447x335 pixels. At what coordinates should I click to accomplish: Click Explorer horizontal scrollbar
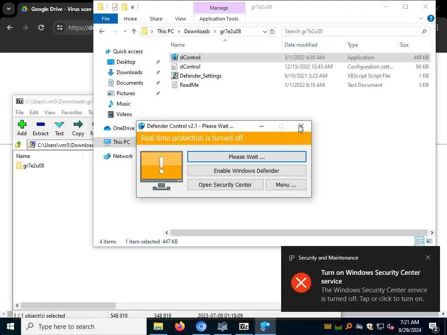pos(299,233)
